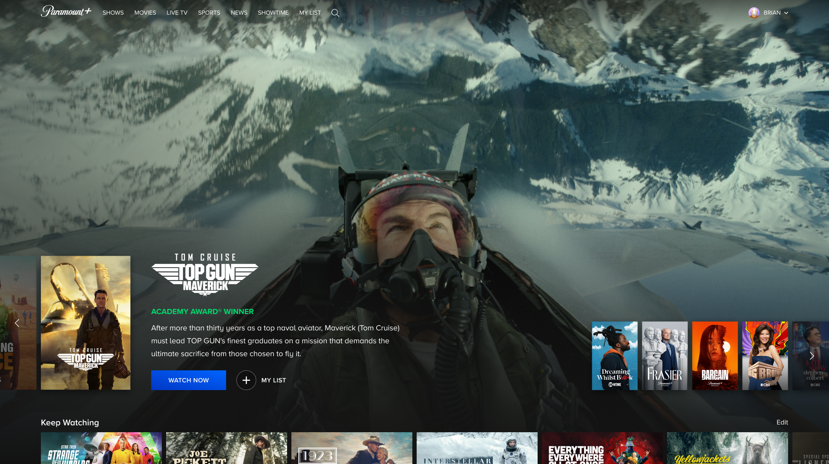Go to previous carousel slide arrow
The image size is (829, 464).
click(17, 323)
